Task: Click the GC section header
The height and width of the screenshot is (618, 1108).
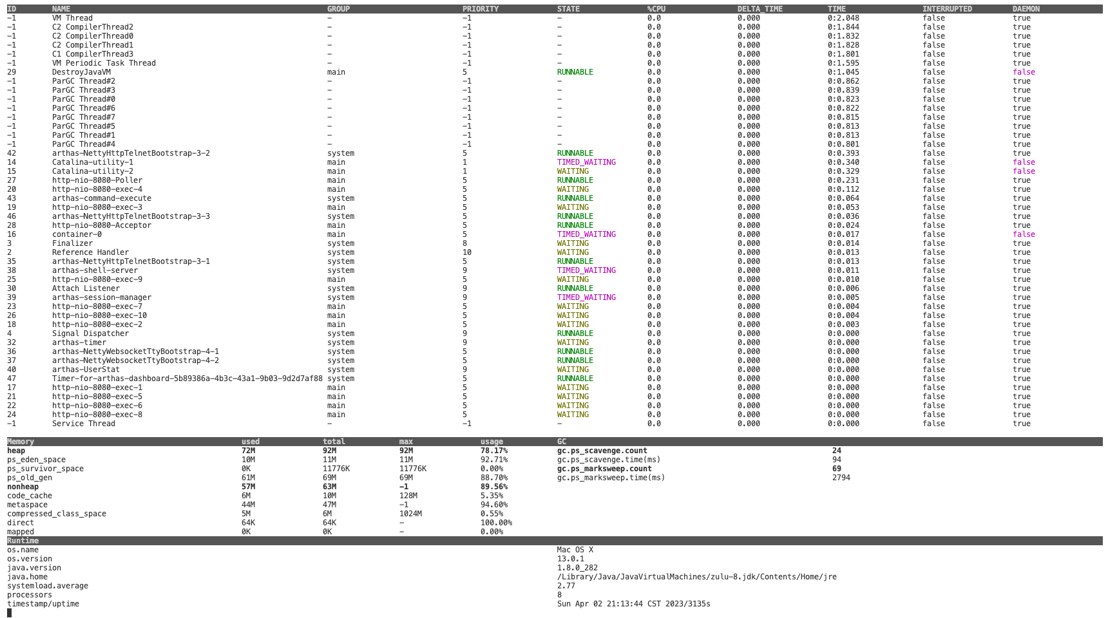Action: [x=562, y=442]
